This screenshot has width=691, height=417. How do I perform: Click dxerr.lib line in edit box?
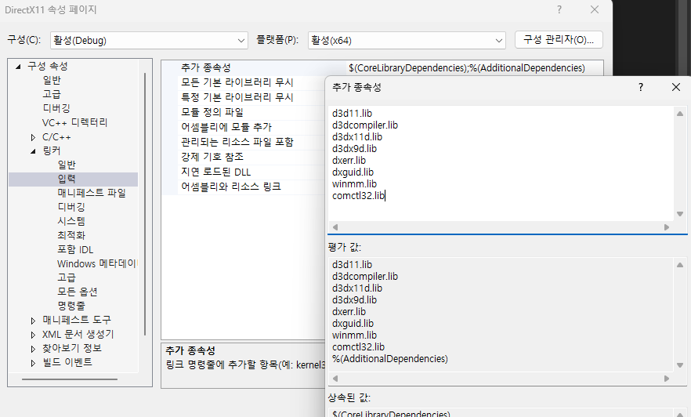(349, 161)
